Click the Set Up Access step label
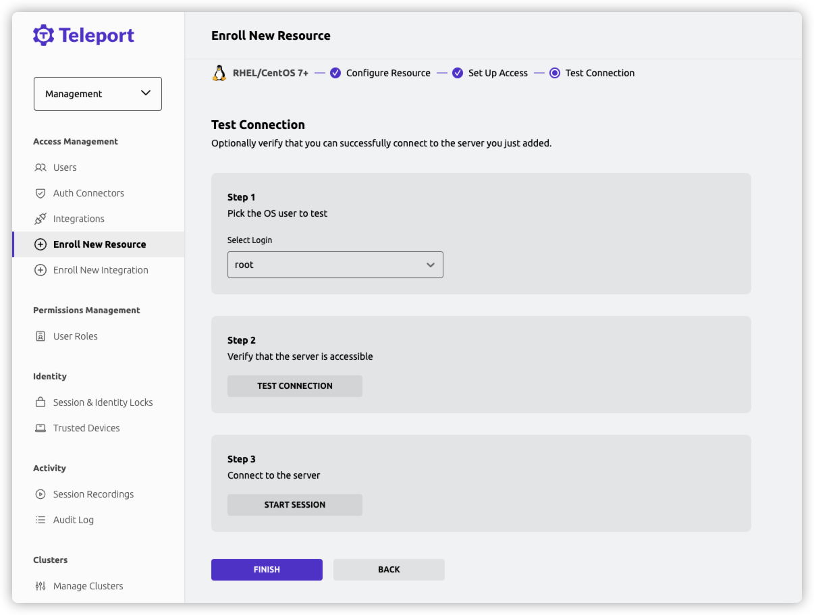Image resolution: width=814 pixels, height=615 pixels. [x=498, y=73]
